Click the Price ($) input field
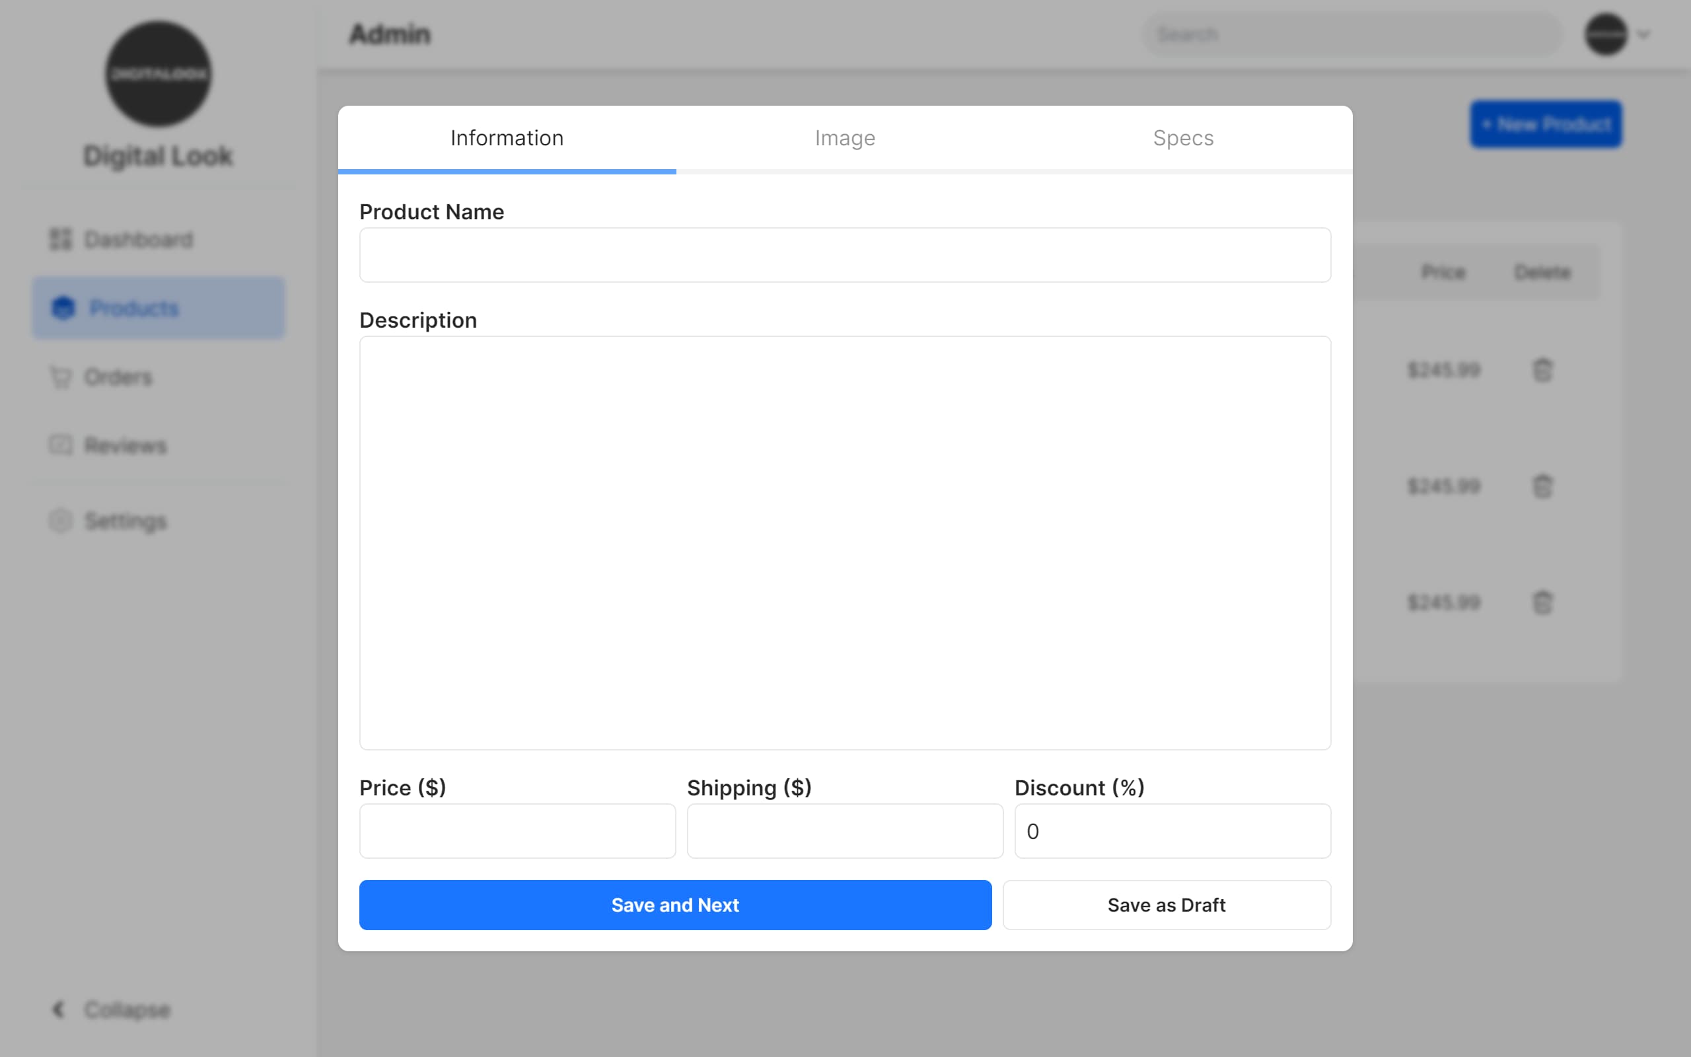 tap(517, 830)
